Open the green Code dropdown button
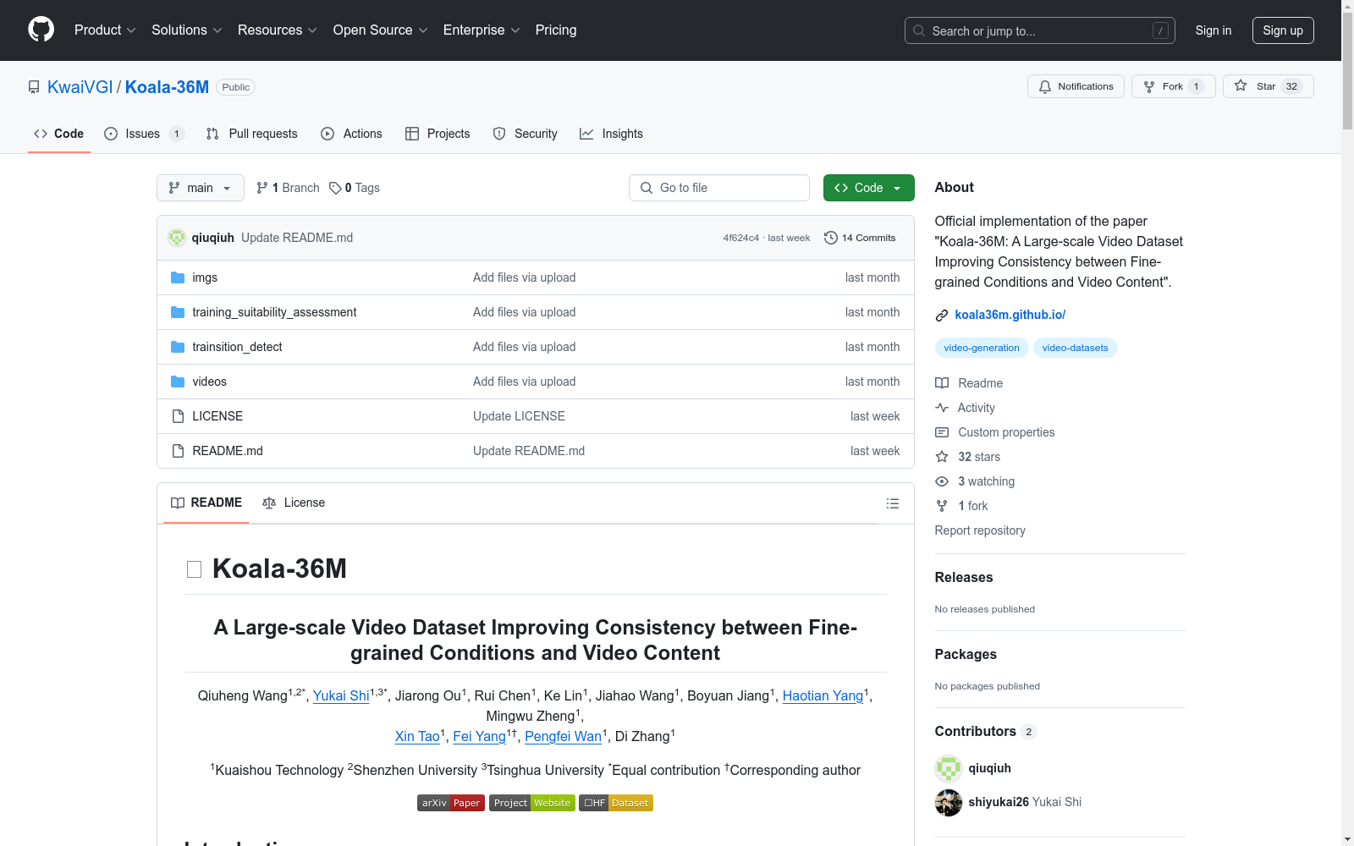Screen dimensions: 1354x846 868,188
